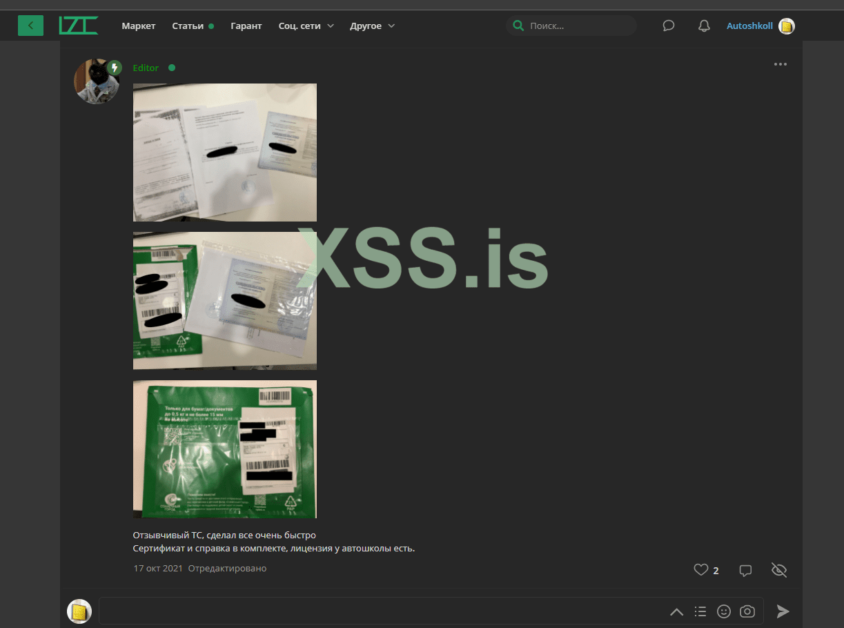844x628 pixels.
Task: Click the green back arrow button
Action: (30, 26)
